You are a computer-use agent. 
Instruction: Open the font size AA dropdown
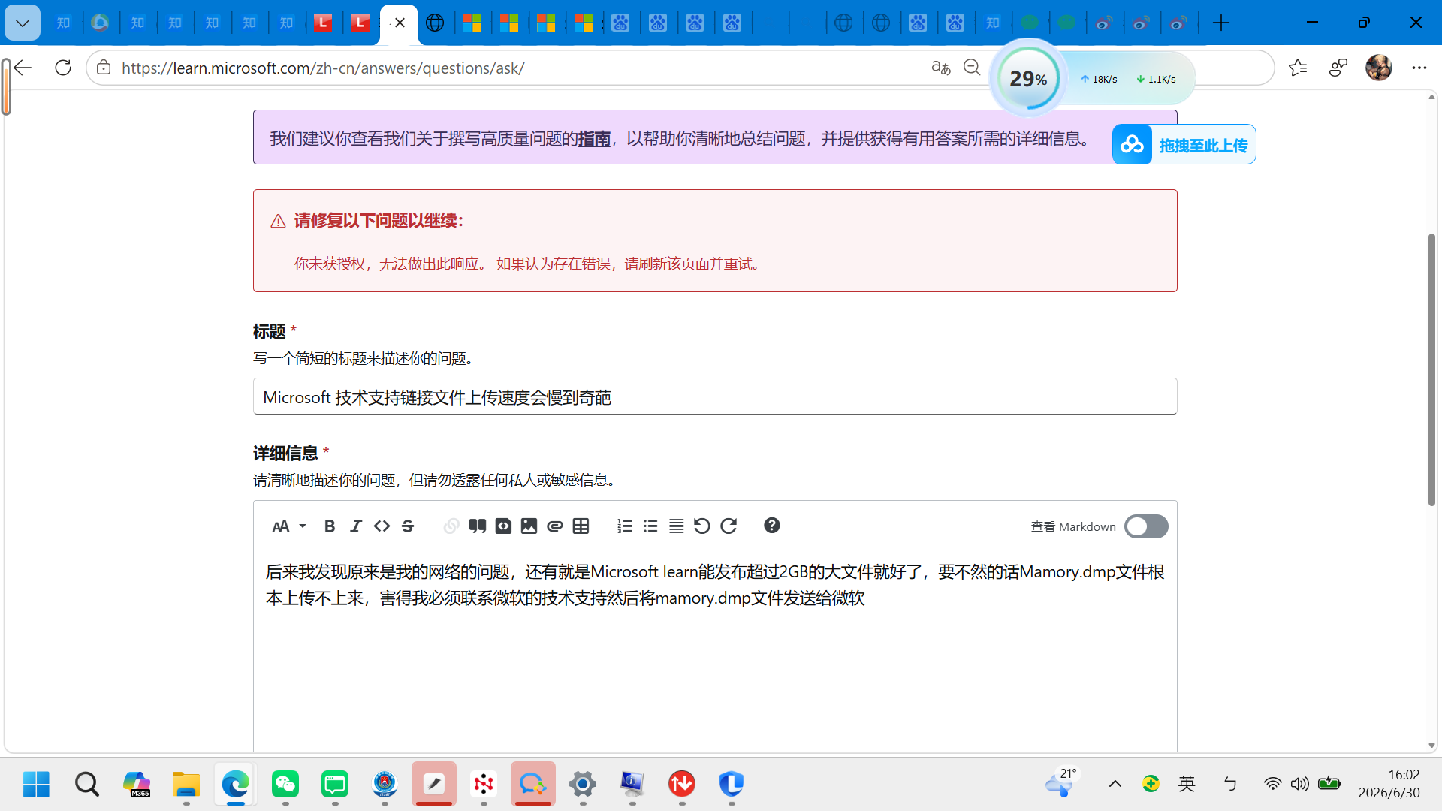[x=289, y=526]
